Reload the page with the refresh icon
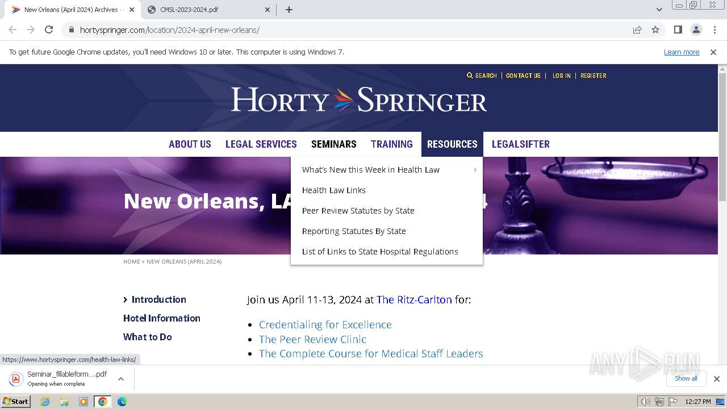Screen dimensions: 727x409 49,30
